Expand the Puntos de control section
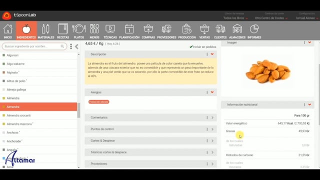The width and height of the screenshot is (320, 180). pos(212,129)
